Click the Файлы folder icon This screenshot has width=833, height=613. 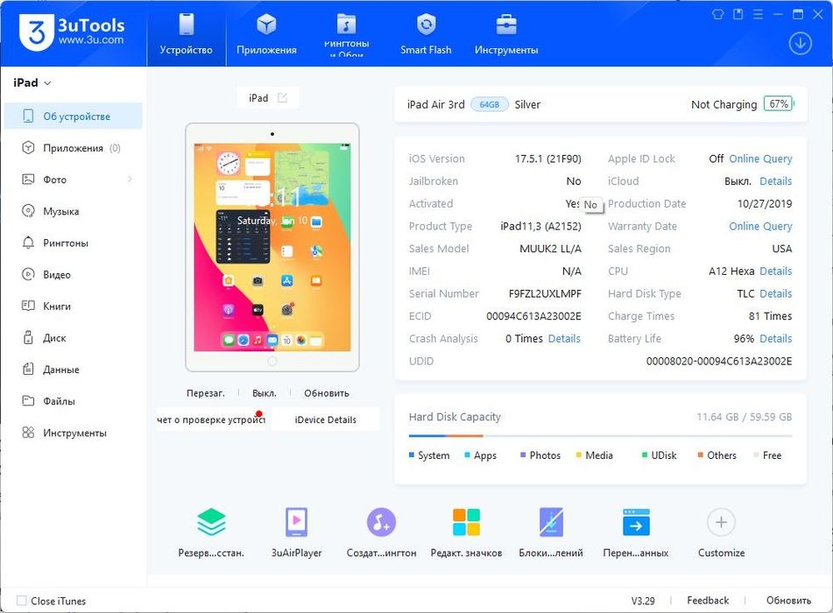28,400
